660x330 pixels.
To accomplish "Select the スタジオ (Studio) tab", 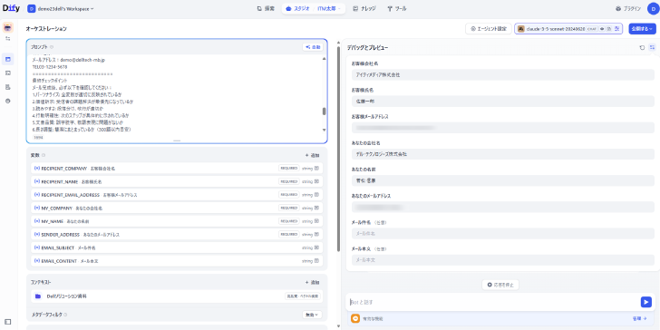I will tap(297, 8).
